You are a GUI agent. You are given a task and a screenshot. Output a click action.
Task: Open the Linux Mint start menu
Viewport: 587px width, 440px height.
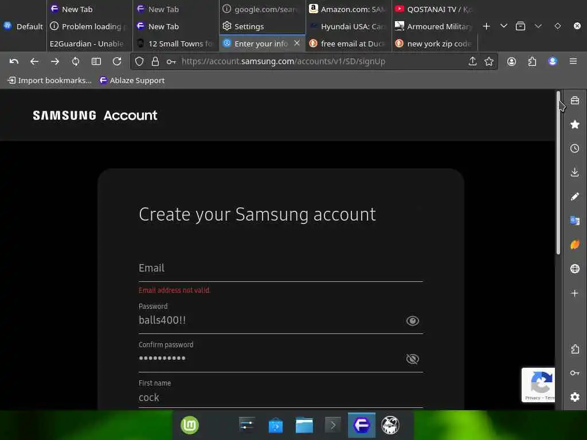pos(190,426)
